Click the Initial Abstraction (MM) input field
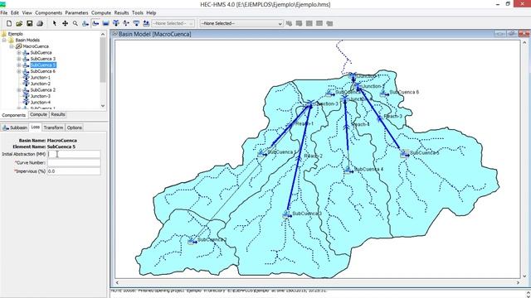 coord(74,154)
